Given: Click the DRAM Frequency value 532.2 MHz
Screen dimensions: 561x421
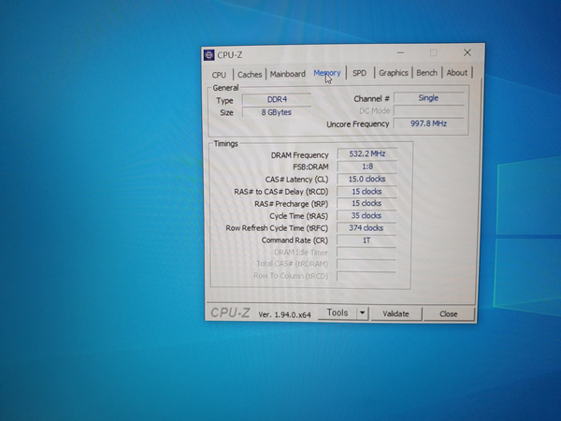Looking at the screenshot, I should [367, 154].
